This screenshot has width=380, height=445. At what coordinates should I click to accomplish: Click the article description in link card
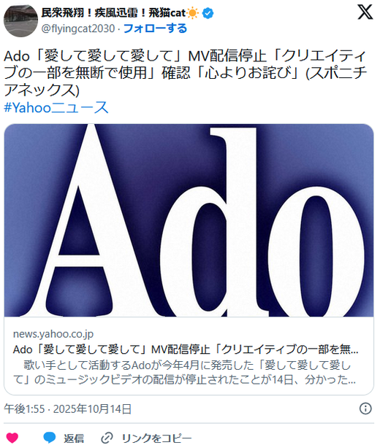[x=184, y=372]
